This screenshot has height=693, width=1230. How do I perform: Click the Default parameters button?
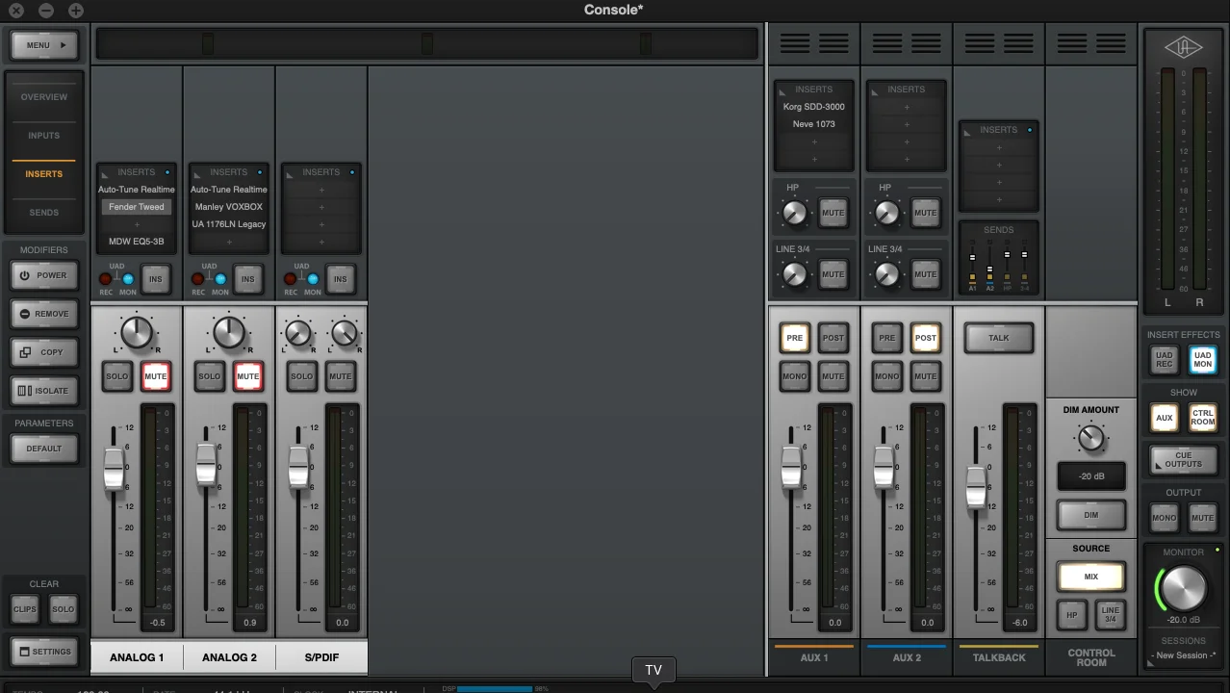point(44,449)
